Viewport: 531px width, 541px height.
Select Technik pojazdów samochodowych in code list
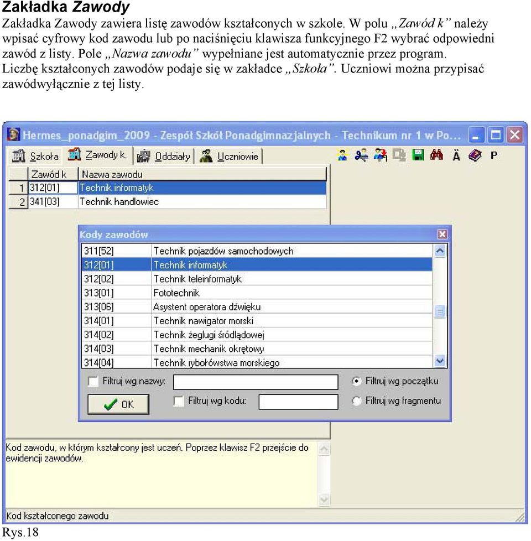pos(291,251)
